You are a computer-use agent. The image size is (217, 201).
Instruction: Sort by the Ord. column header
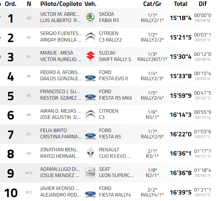pos(11,4)
